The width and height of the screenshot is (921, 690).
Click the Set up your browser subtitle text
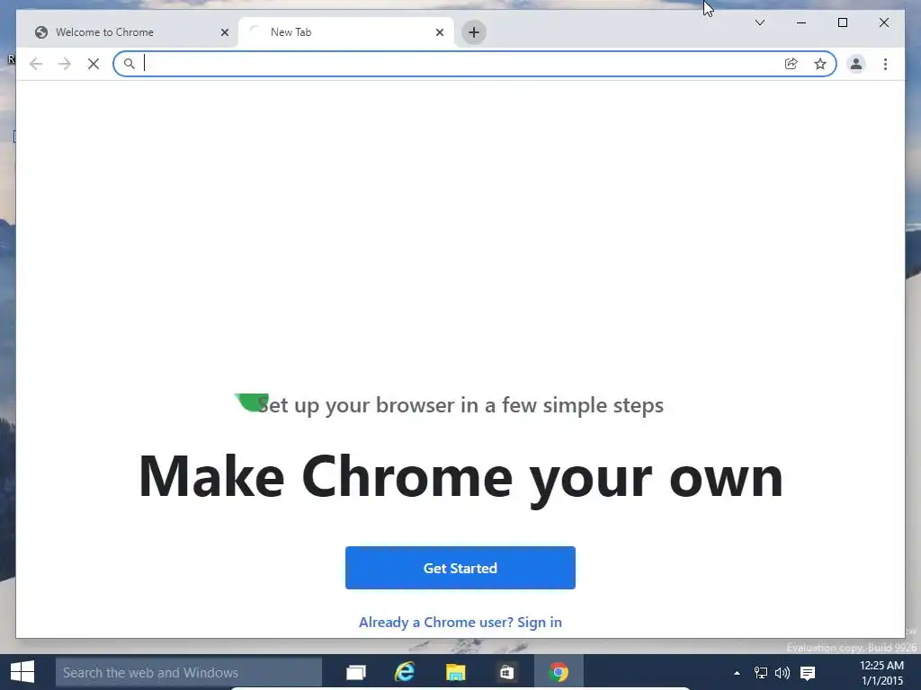[x=460, y=405]
